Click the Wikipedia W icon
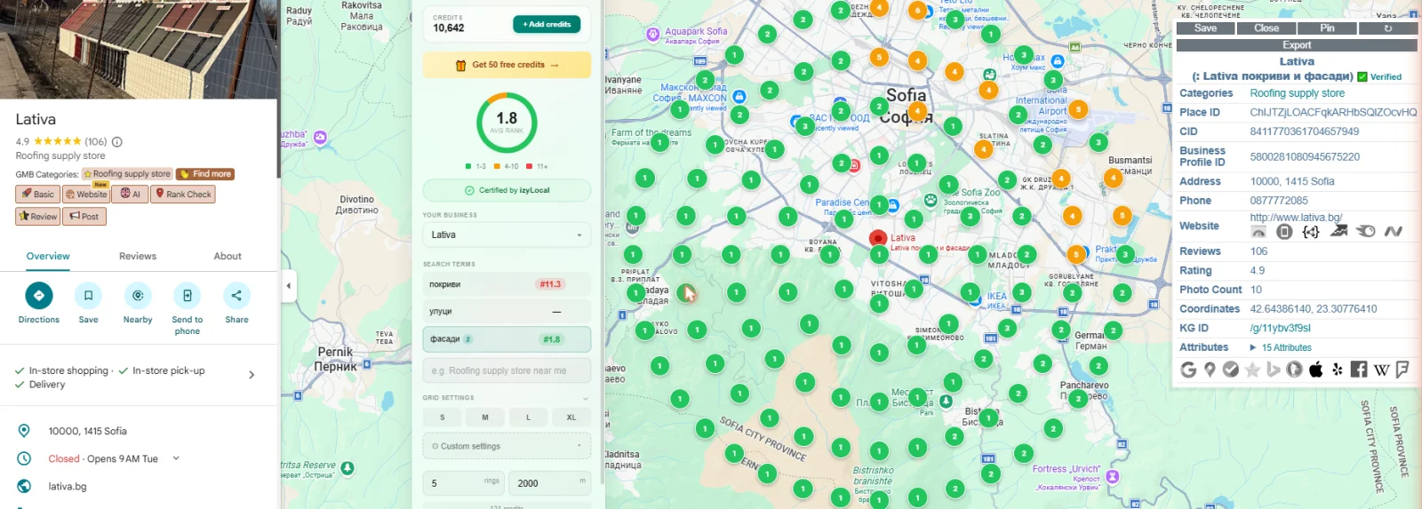This screenshot has width=1422, height=509. pyautogui.click(x=1381, y=370)
